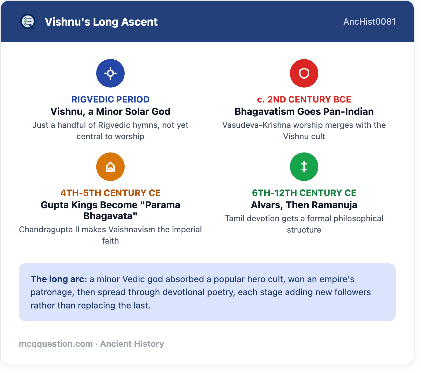
Task: Select the "Alvars, Then Ramanuja" heading
Action: tap(304, 205)
